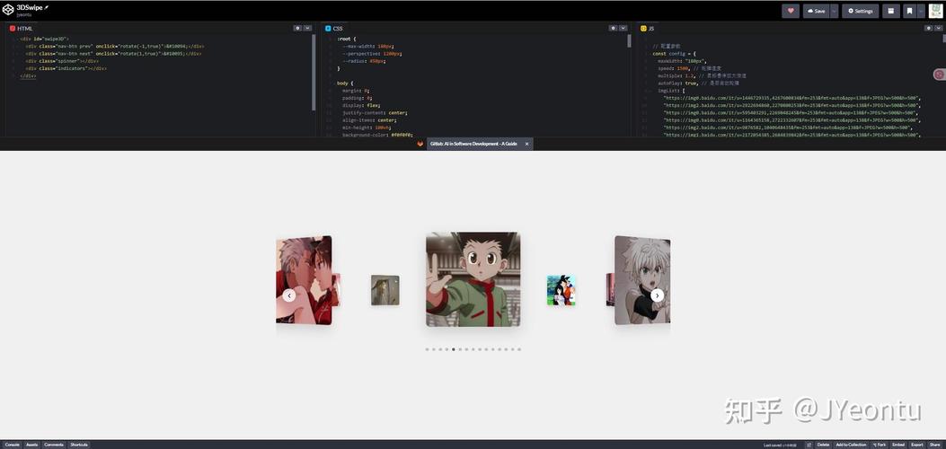Image resolution: width=946 pixels, height=449 pixels.
Task: Click the small Goku carousel image
Action: (561, 290)
